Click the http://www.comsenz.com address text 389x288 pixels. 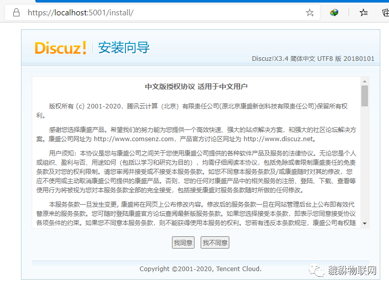[134, 139]
